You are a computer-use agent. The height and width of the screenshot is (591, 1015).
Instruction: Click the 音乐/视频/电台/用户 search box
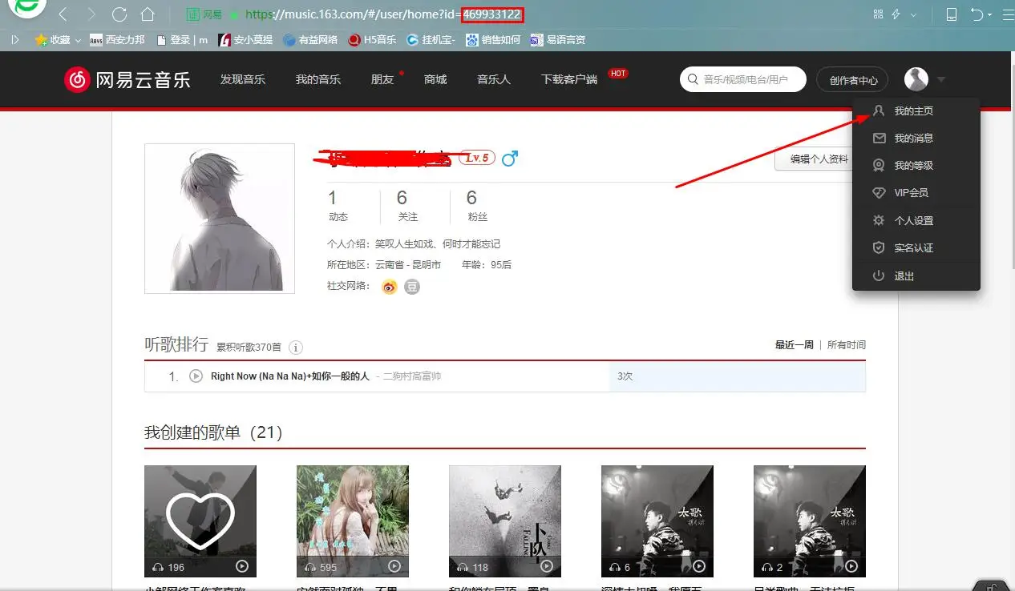[743, 79]
